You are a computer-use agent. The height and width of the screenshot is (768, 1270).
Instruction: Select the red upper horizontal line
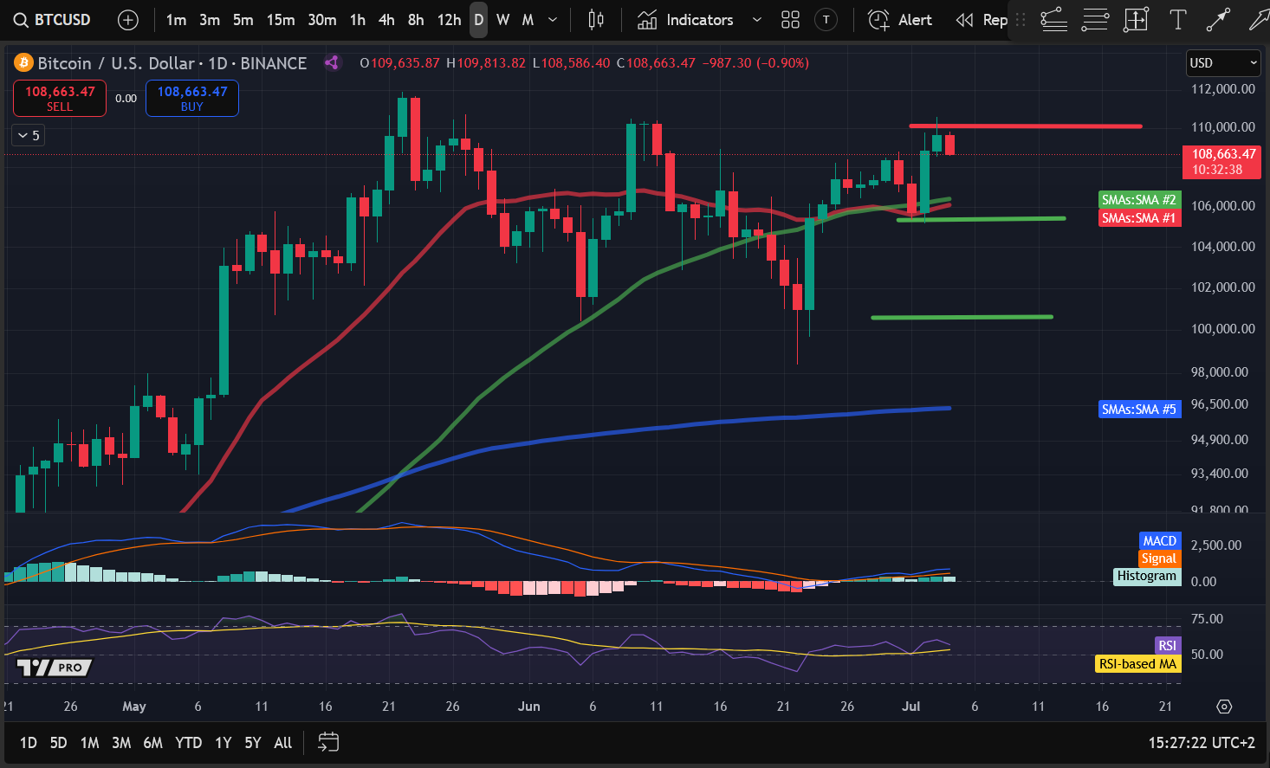pyautogui.click(x=1026, y=126)
